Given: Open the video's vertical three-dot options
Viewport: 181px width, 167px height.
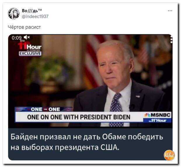Looking at the screenshot, I should click(x=171, y=39).
